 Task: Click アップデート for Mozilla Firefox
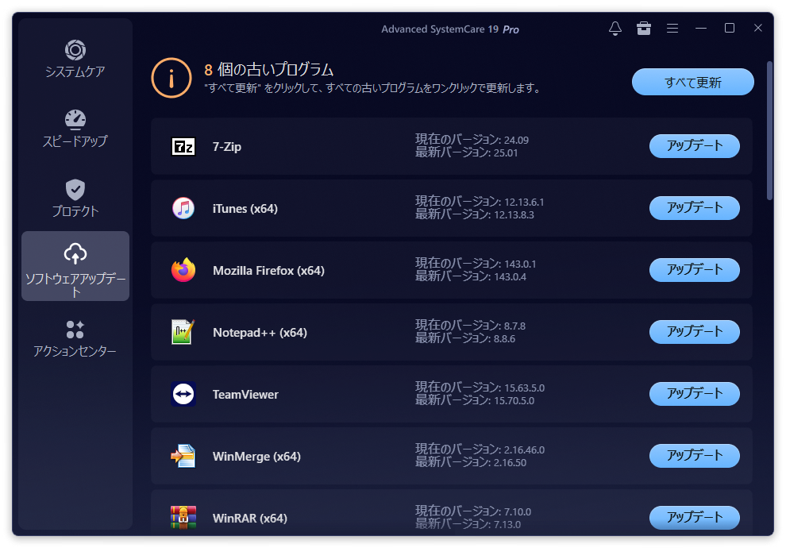695,270
